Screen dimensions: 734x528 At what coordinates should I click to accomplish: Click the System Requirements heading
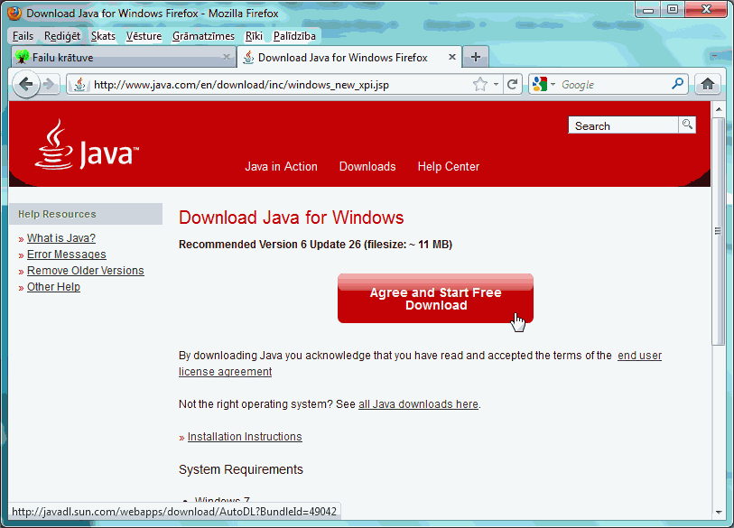[241, 469]
